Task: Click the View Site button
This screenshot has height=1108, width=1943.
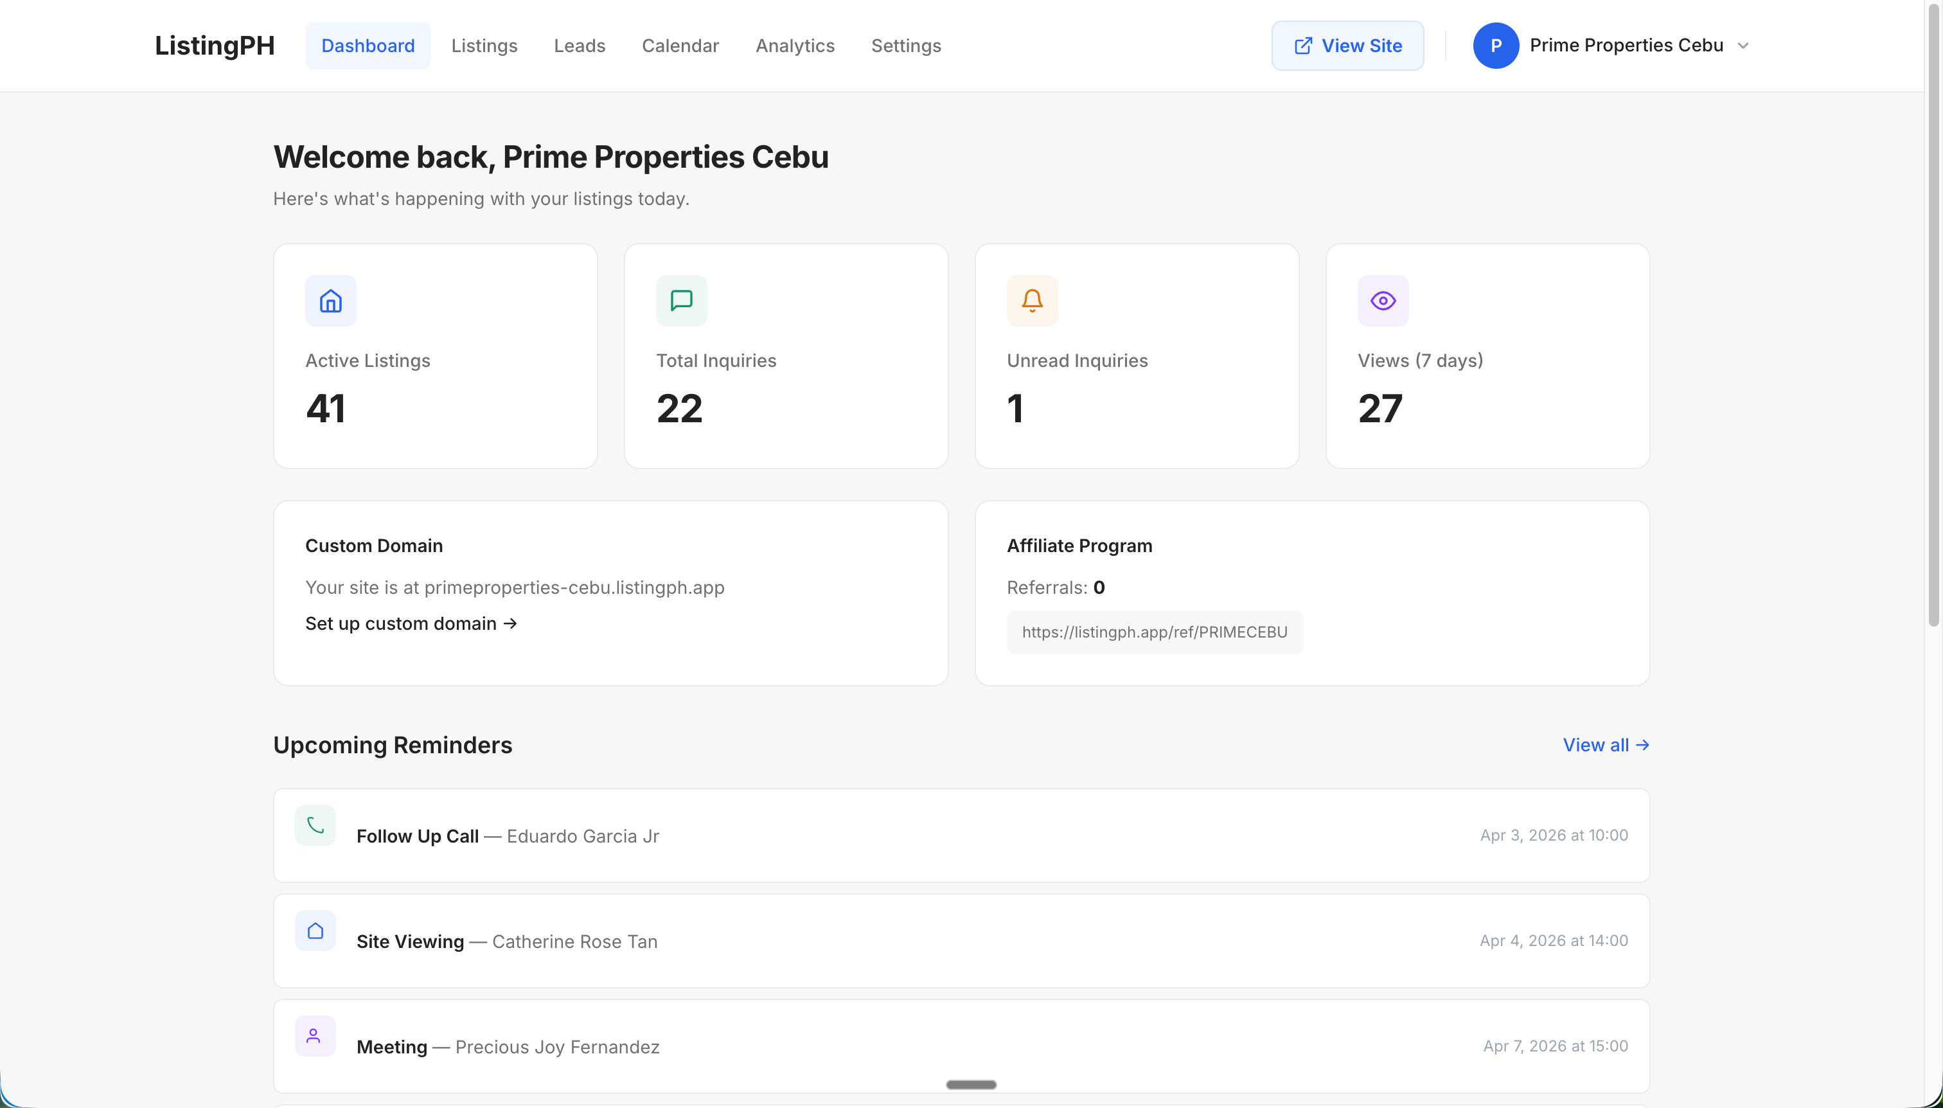Action: (x=1347, y=46)
